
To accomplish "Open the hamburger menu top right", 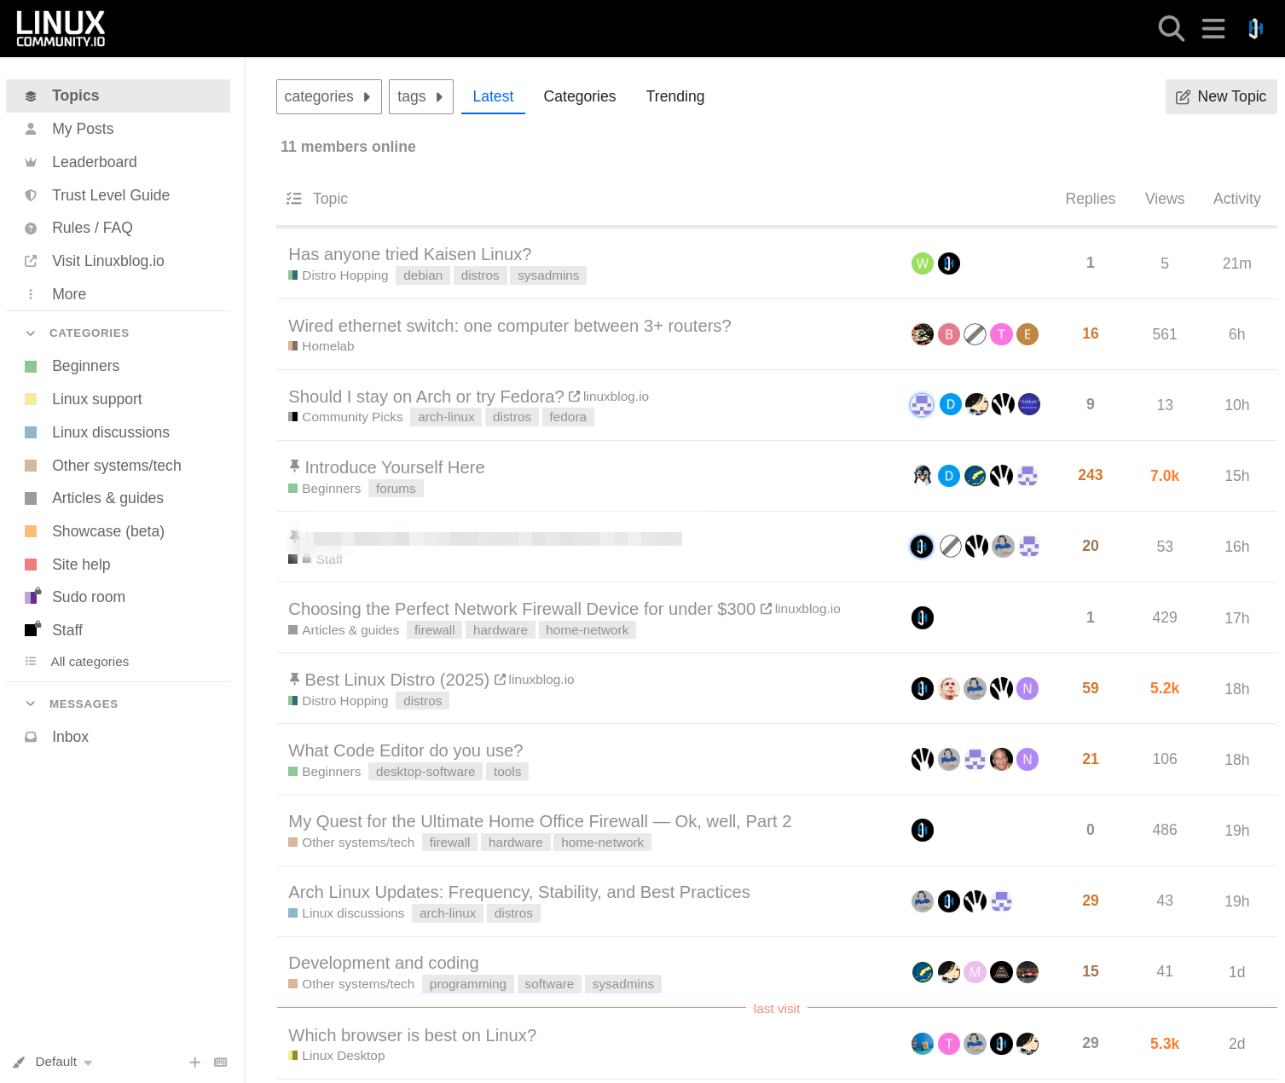I will click(x=1213, y=28).
